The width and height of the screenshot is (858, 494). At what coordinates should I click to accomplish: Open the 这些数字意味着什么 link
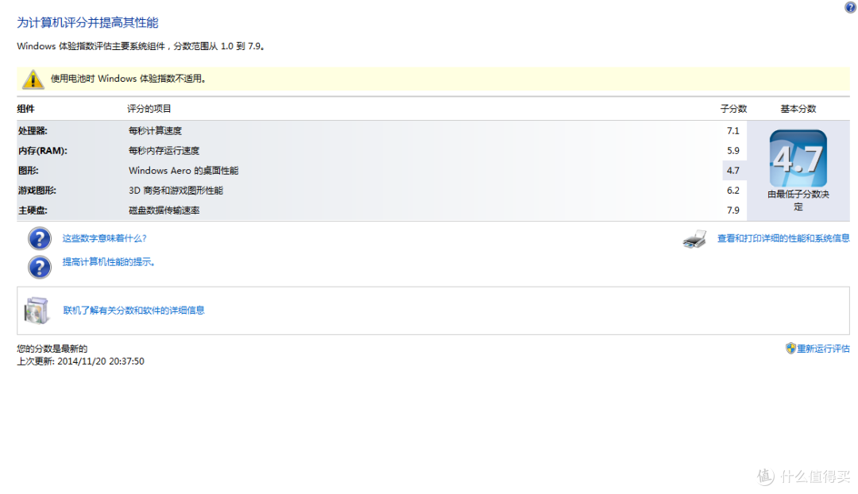(104, 238)
